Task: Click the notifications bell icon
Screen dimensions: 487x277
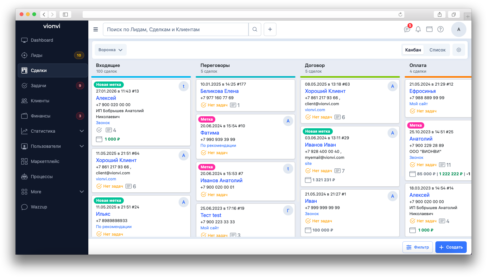Action: pos(418,29)
